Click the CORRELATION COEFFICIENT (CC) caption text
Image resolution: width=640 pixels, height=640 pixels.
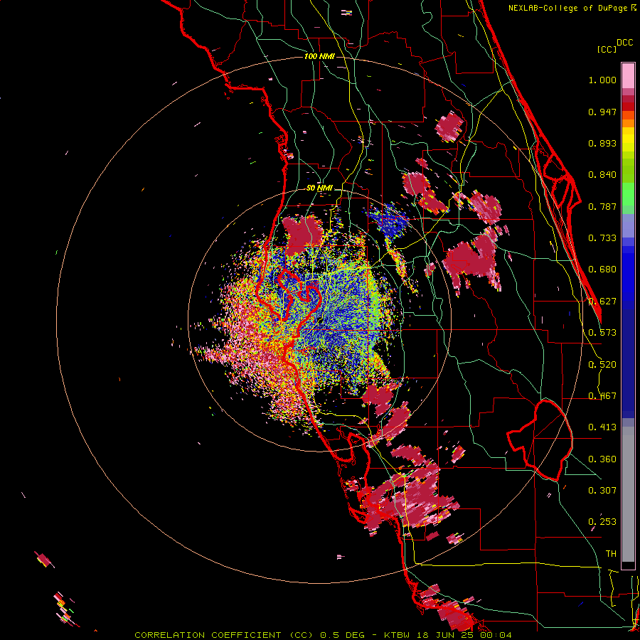[224, 635]
